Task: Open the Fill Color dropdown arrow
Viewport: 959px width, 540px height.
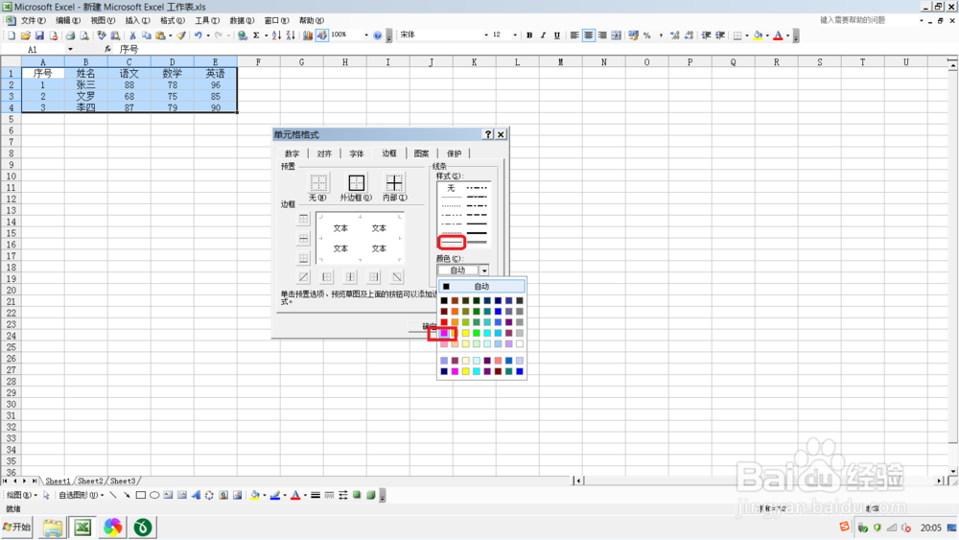Action: [x=767, y=35]
